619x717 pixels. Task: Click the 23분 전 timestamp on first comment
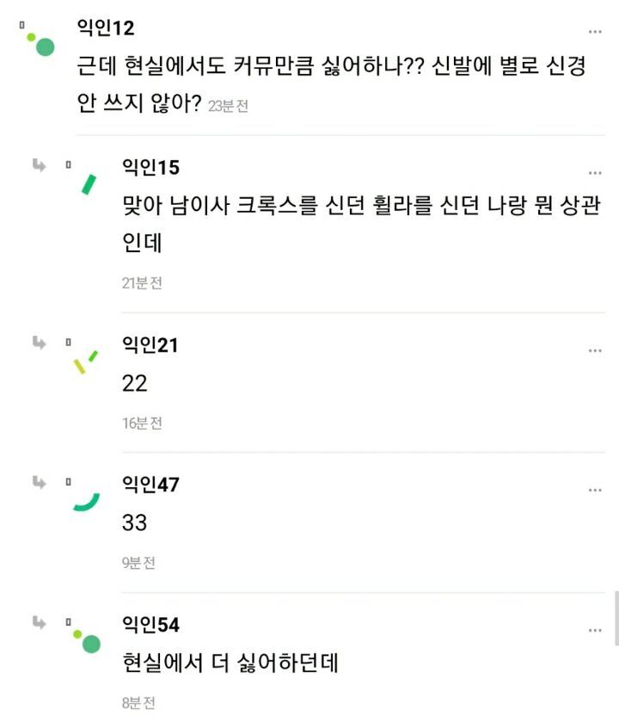[x=228, y=106]
